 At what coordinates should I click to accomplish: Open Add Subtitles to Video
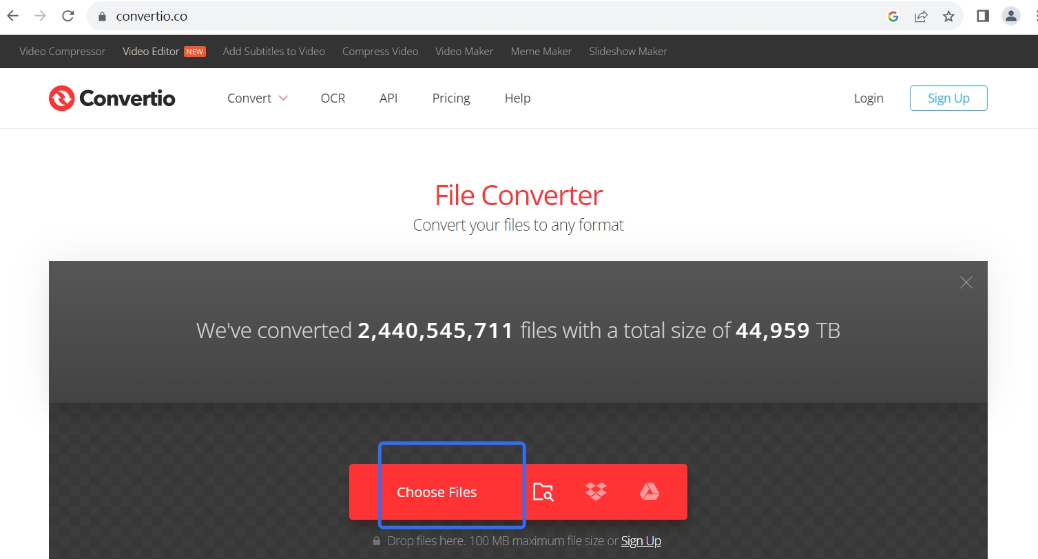(274, 52)
